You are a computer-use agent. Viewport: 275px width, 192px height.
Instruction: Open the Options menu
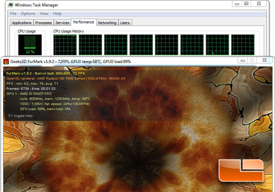tap(28, 13)
